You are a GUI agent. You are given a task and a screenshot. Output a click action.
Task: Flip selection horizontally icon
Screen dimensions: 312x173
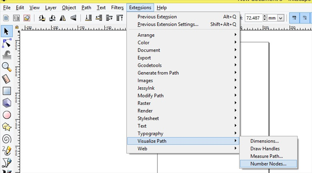point(63,18)
